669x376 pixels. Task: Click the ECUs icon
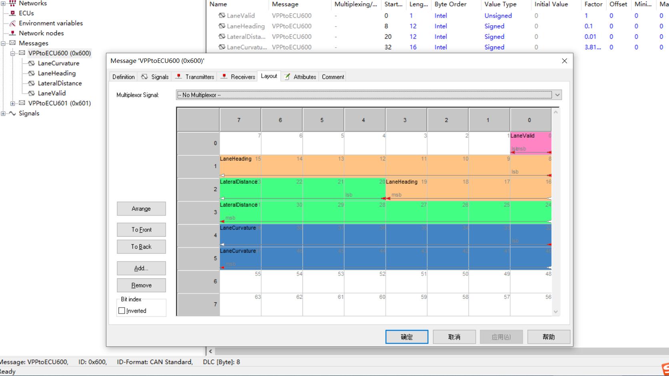tap(12, 13)
